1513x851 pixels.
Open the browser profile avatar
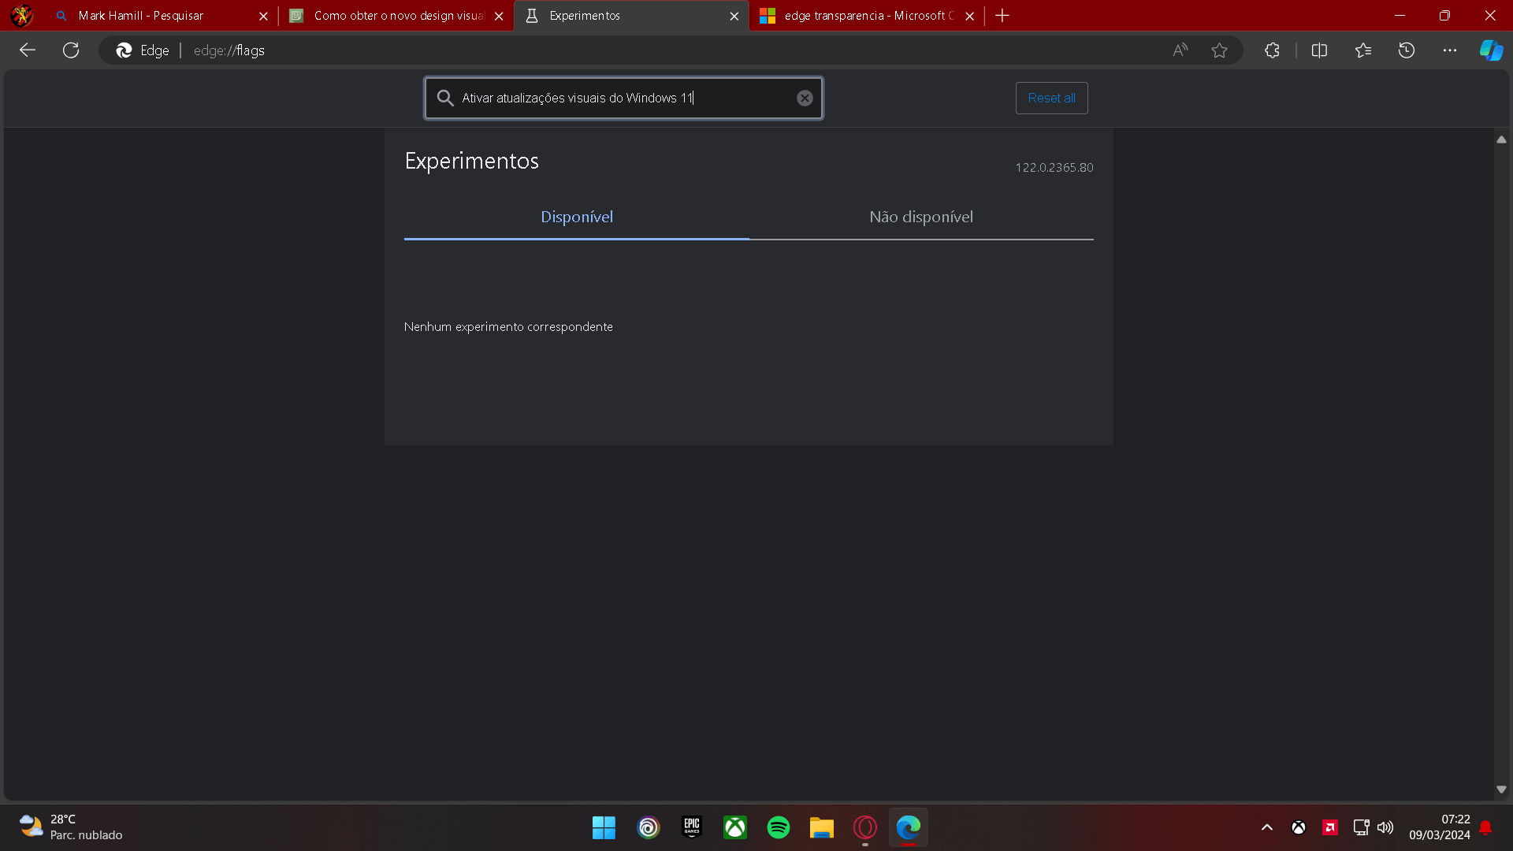[22, 15]
